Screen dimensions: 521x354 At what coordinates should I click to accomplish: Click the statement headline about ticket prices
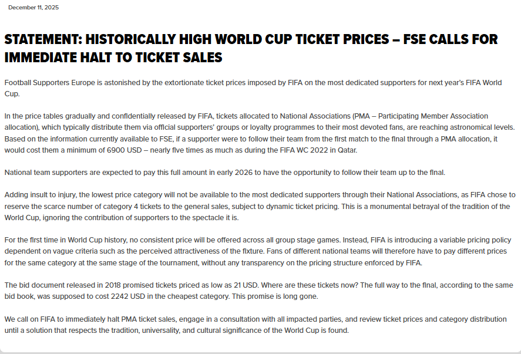[x=251, y=48]
